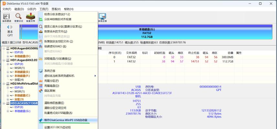Open the 工具(T) menu
This screenshot has height=129, width=277.
pyautogui.click(x=44, y=9)
